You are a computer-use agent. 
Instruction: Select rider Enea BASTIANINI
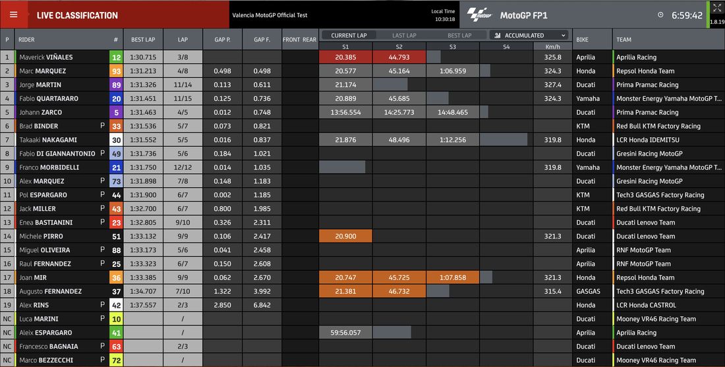pos(45,222)
